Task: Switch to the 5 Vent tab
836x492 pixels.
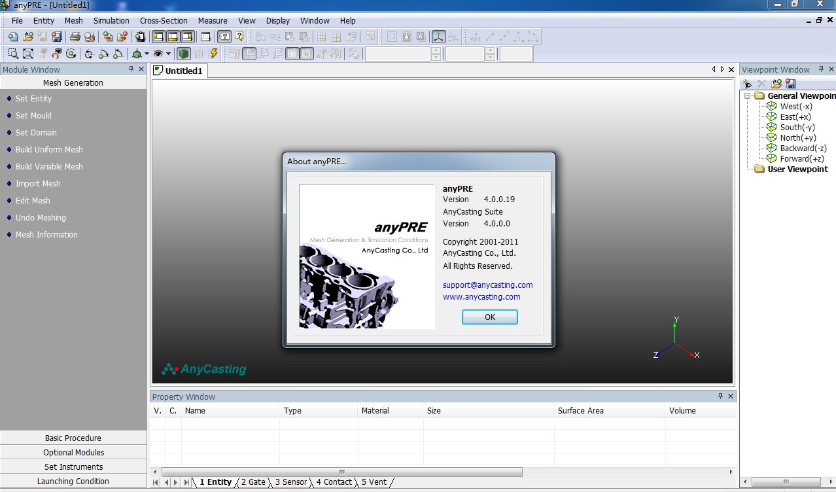Action: pyautogui.click(x=374, y=482)
